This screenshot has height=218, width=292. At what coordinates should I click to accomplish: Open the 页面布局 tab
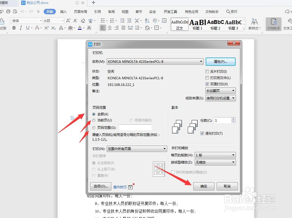[81, 12]
